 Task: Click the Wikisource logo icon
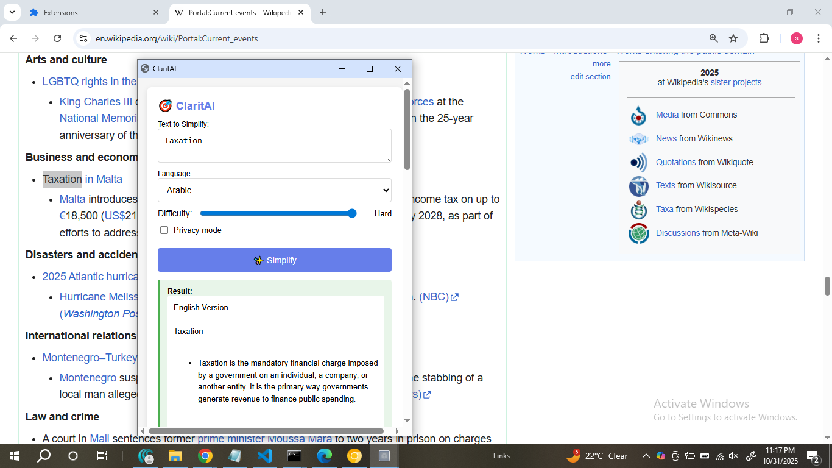[638, 186]
